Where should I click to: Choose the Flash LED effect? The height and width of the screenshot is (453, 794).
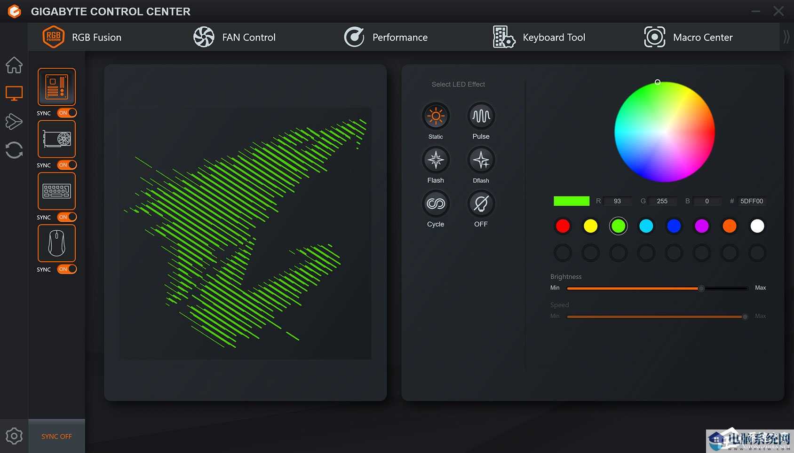coord(436,160)
